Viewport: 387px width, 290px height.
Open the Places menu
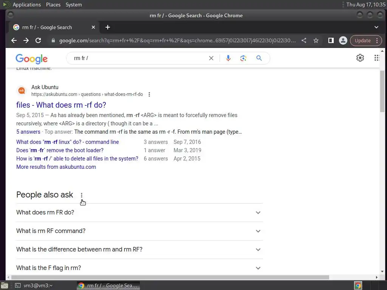click(x=53, y=5)
